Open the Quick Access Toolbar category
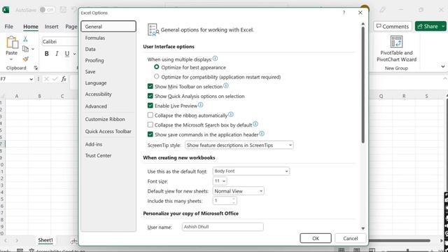The image size is (448, 252). click(x=108, y=132)
